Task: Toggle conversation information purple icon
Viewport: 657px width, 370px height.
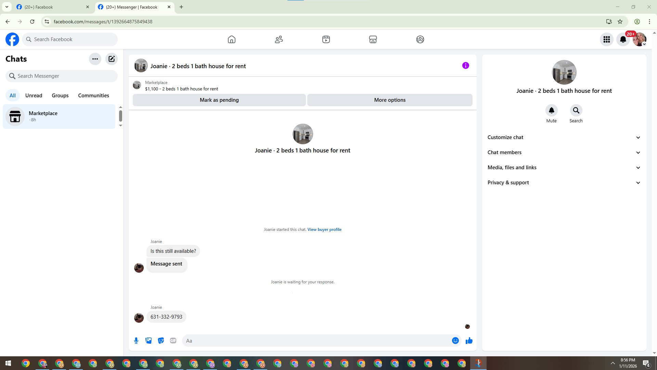Action: click(x=466, y=65)
